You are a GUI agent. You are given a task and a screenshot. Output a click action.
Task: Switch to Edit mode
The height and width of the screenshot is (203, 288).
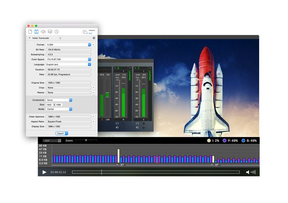90,33
